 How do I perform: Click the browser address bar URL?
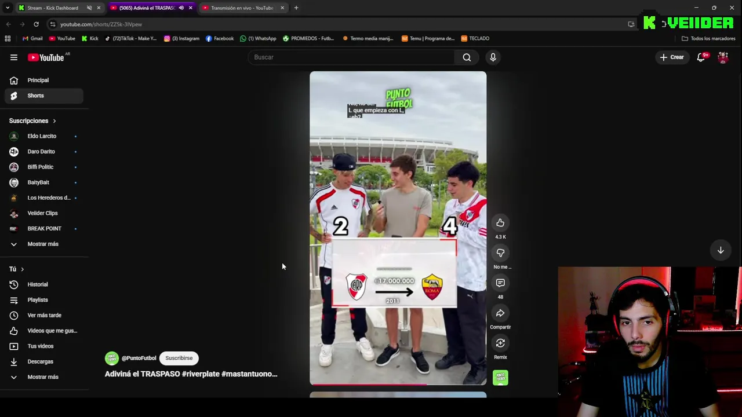click(101, 24)
